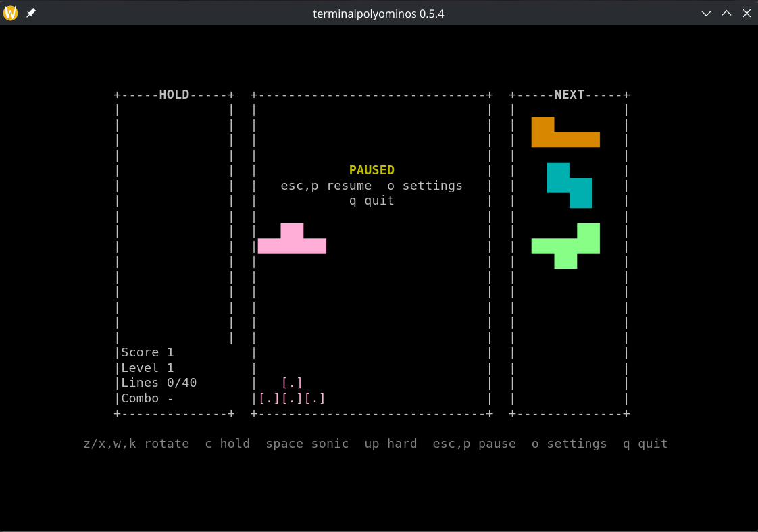Toggle the pin window icon

click(x=31, y=13)
